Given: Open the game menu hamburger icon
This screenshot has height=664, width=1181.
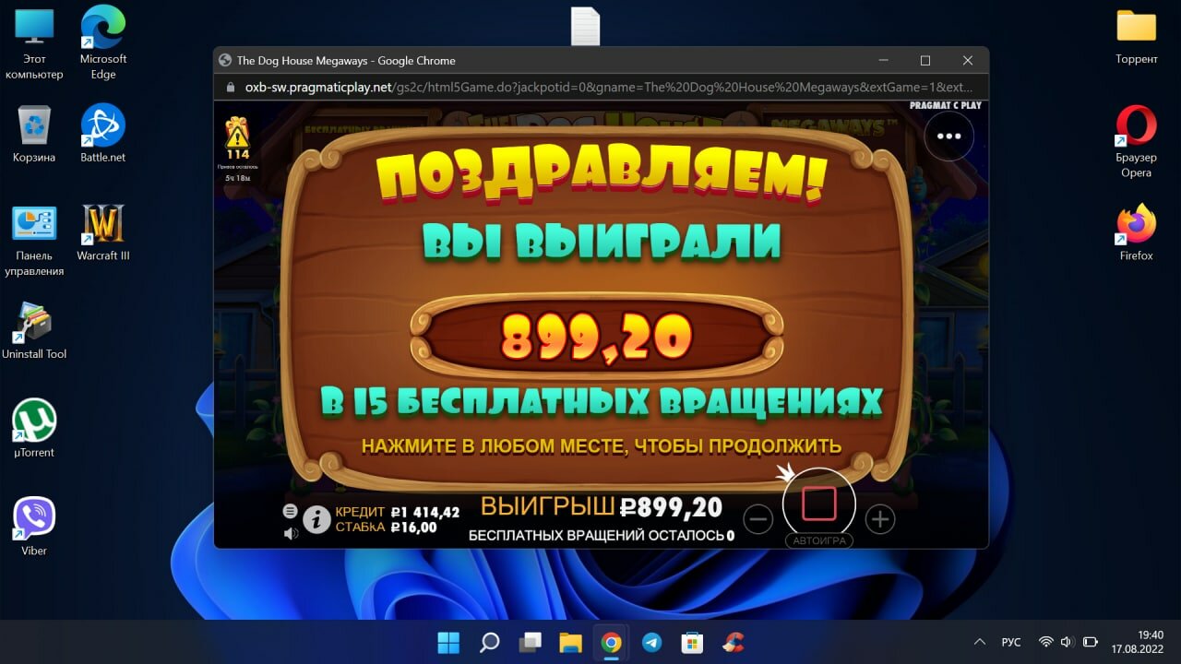Looking at the screenshot, I should 290,510.
